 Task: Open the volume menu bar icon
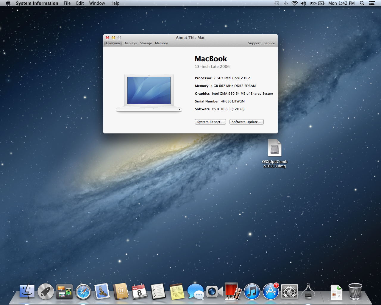(x=303, y=3)
